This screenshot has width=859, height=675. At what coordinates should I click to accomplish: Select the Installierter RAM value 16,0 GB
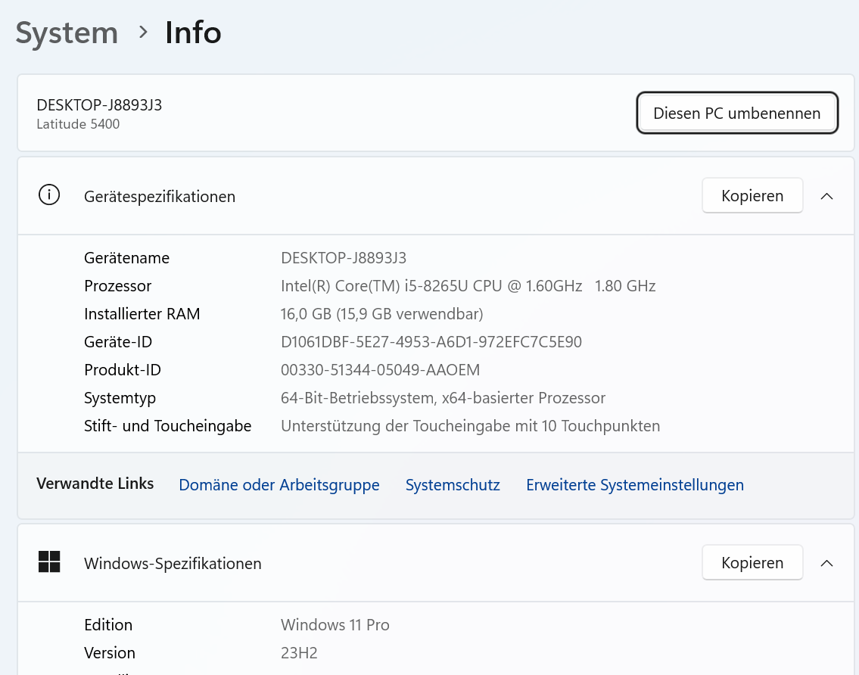pyautogui.click(x=382, y=314)
